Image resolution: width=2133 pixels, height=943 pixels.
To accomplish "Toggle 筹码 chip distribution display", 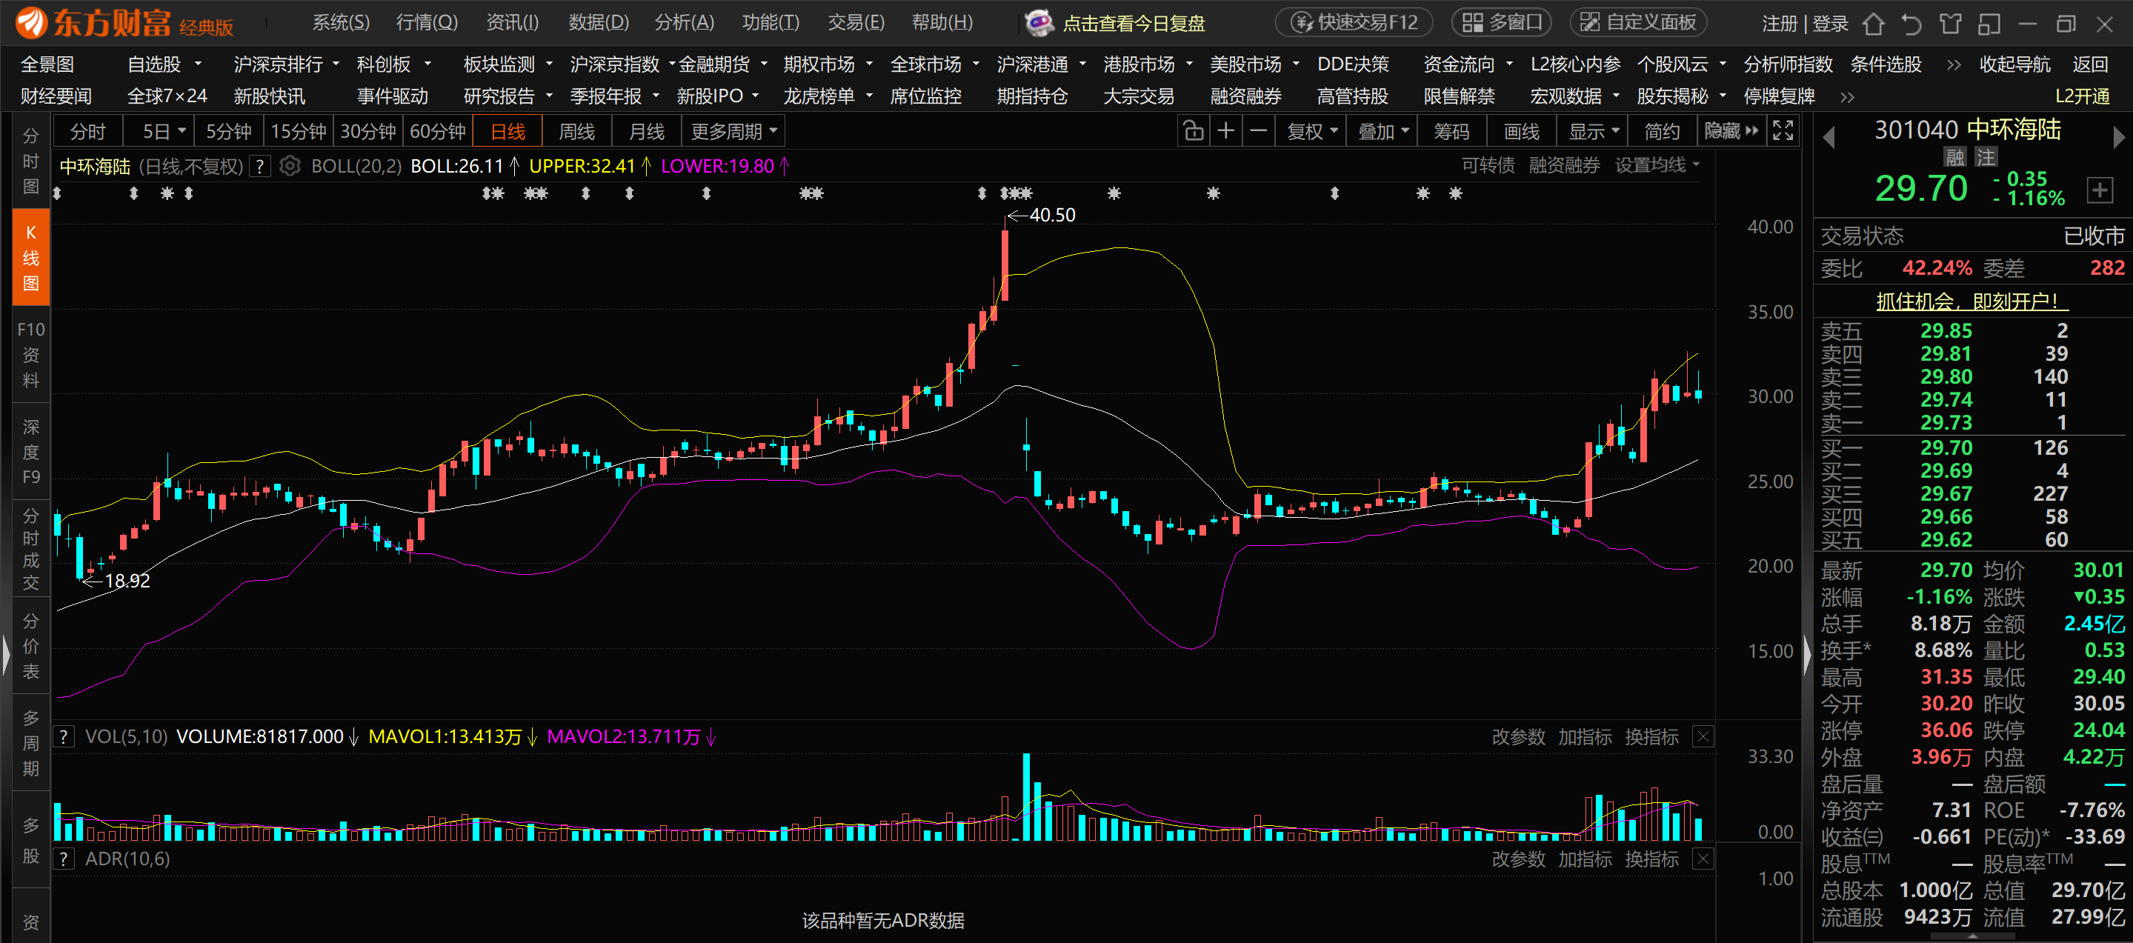I will click(x=1451, y=132).
